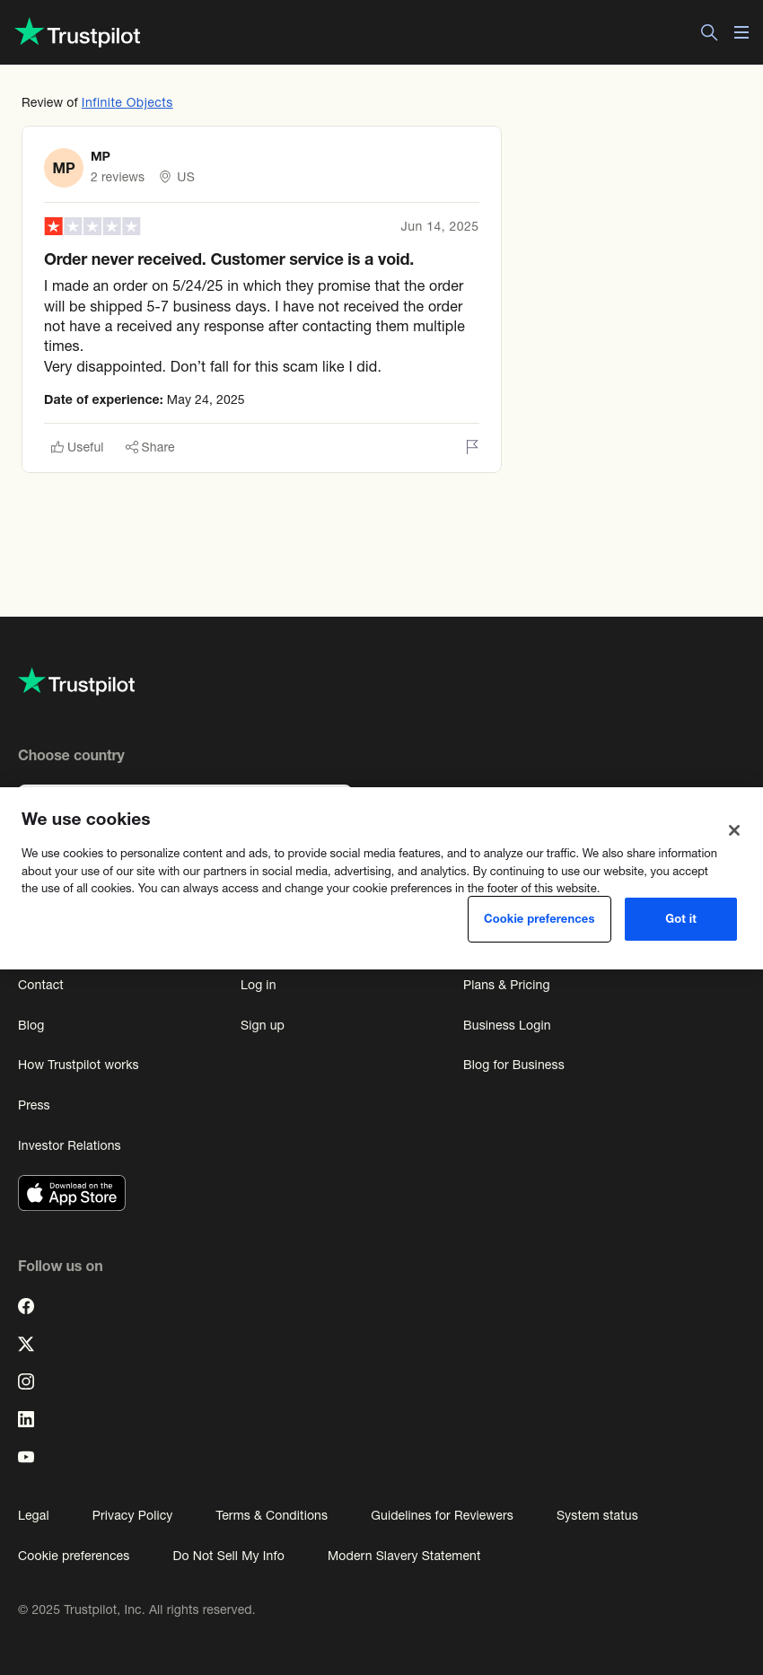Click the Download on the App Store badge
Viewport: 763px width, 1675px height.
(72, 1193)
